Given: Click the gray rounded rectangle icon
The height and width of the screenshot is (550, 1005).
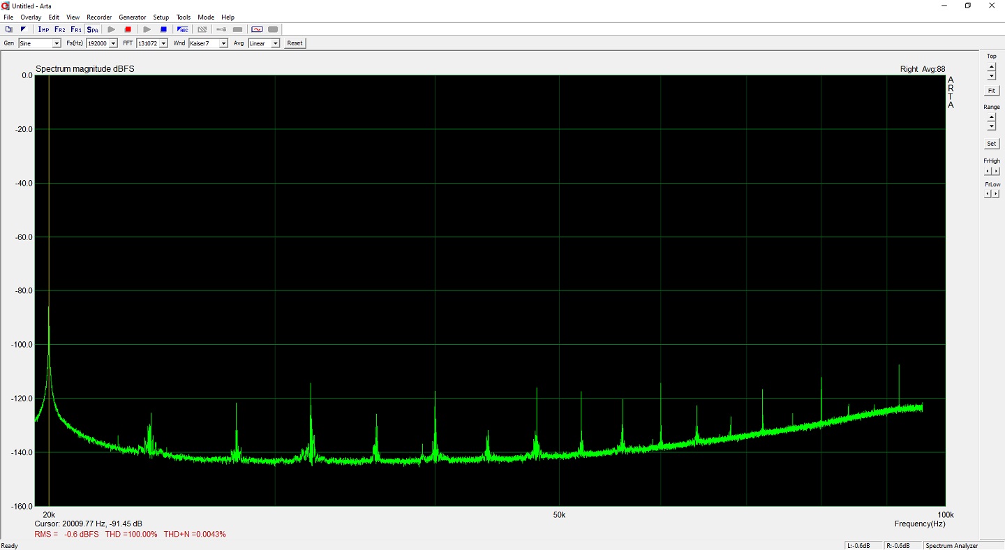Looking at the screenshot, I should pyautogui.click(x=273, y=29).
